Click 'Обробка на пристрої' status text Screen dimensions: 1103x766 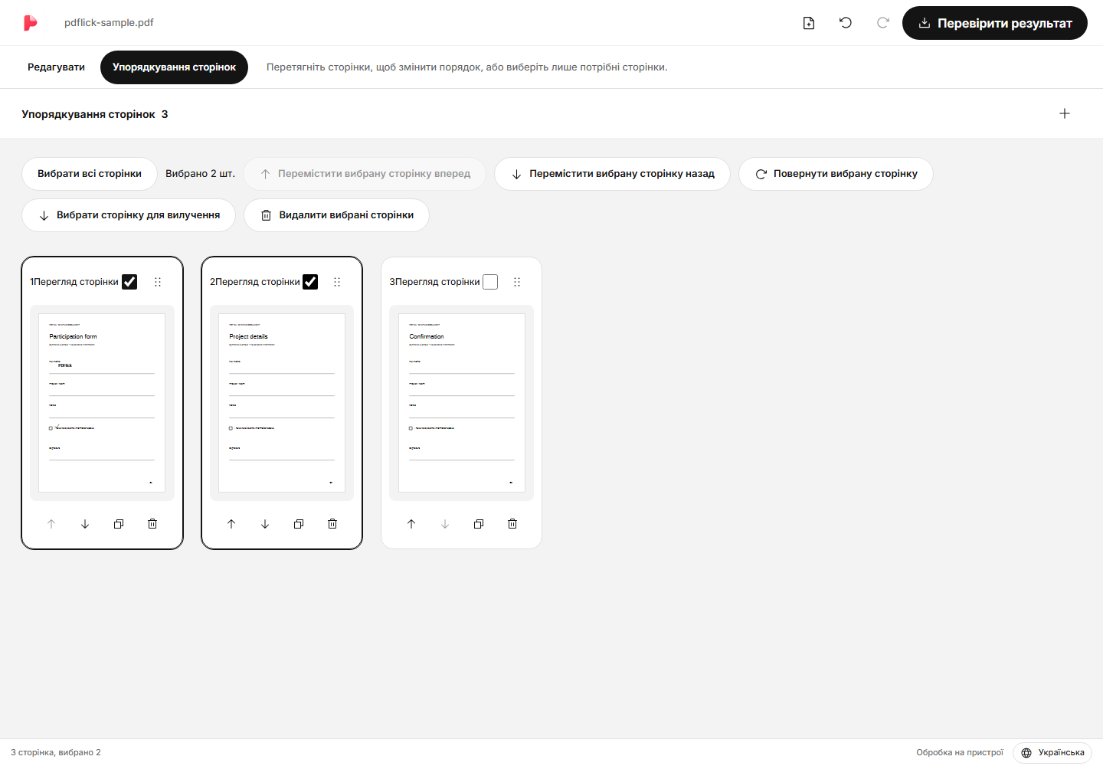click(960, 753)
